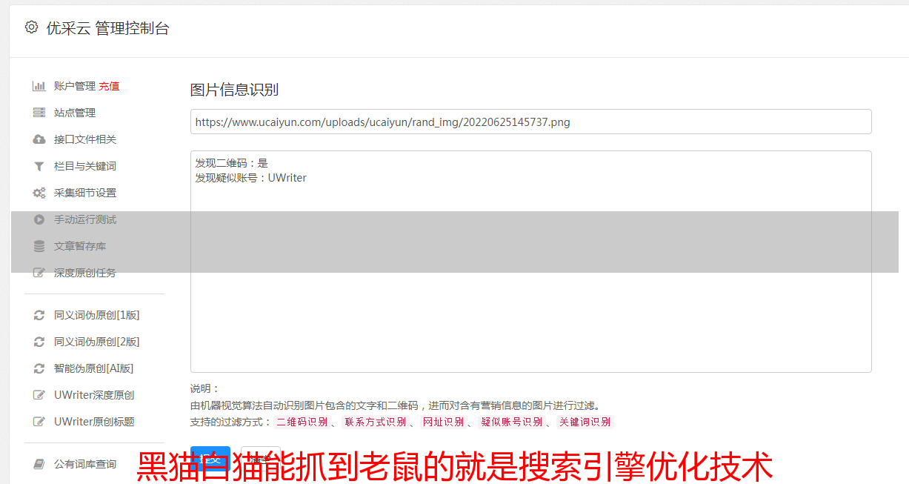Select the refresh icon beside 同义词伪原创[1版]

(x=39, y=315)
